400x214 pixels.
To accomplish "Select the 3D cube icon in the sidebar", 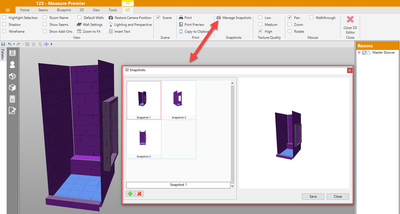I will pos(12,87).
